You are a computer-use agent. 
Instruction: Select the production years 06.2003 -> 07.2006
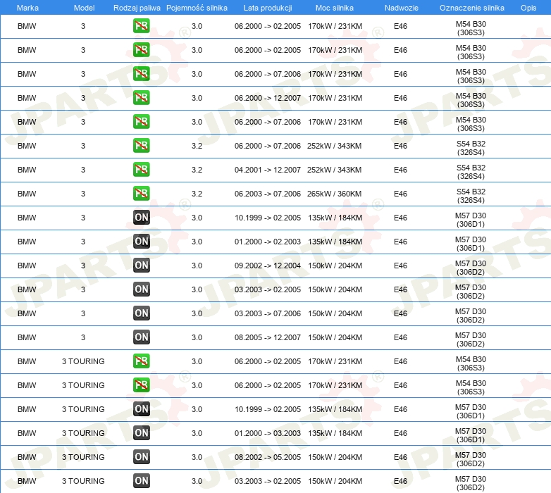click(268, 194)
